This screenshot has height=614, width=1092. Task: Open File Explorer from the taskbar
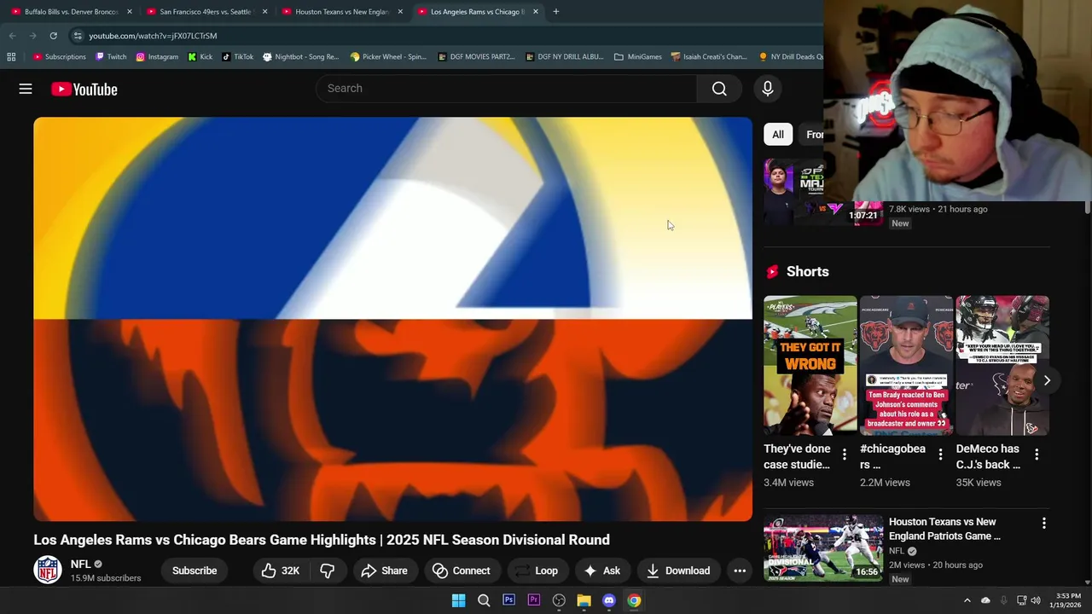pyautogui.click(x=584, y=600)
